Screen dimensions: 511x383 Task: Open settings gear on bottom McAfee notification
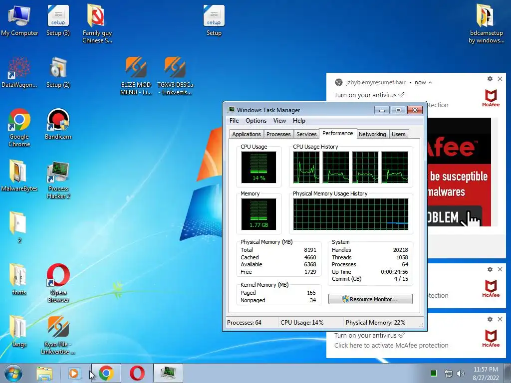tap(490, 319)
